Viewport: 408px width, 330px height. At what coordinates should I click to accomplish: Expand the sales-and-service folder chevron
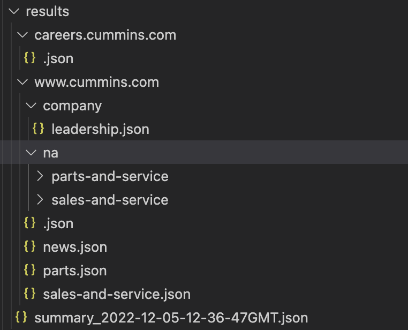tap(40, 200)
